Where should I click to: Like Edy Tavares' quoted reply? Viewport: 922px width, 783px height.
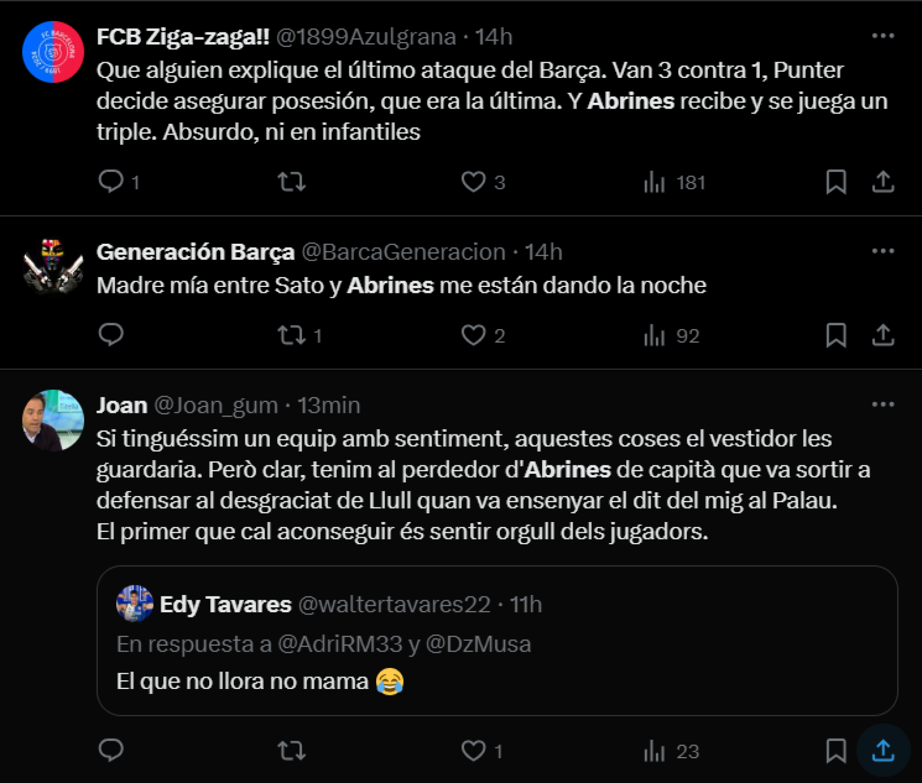coord(475,751)
